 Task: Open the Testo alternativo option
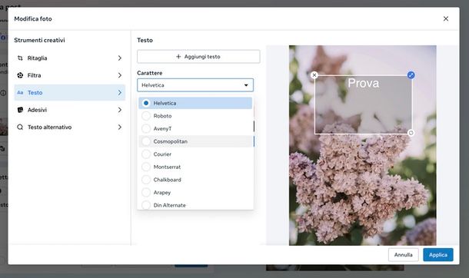(70, 127)
